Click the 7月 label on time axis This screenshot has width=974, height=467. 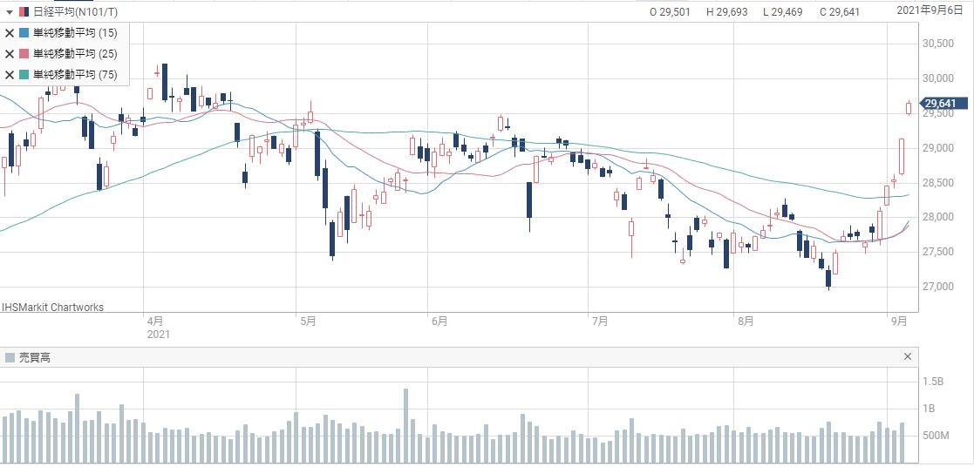point(599,321)
